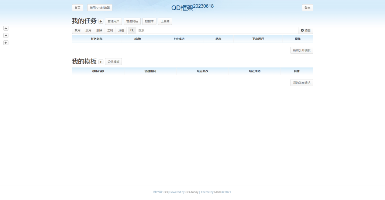Open the 工具箱 toolbox
The image size is (385, 200).
pos(165,22)
